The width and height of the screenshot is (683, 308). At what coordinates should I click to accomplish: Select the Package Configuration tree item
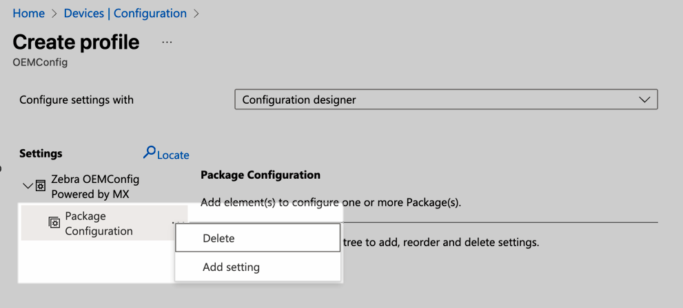pyautogui.click(x=104, y=223)
